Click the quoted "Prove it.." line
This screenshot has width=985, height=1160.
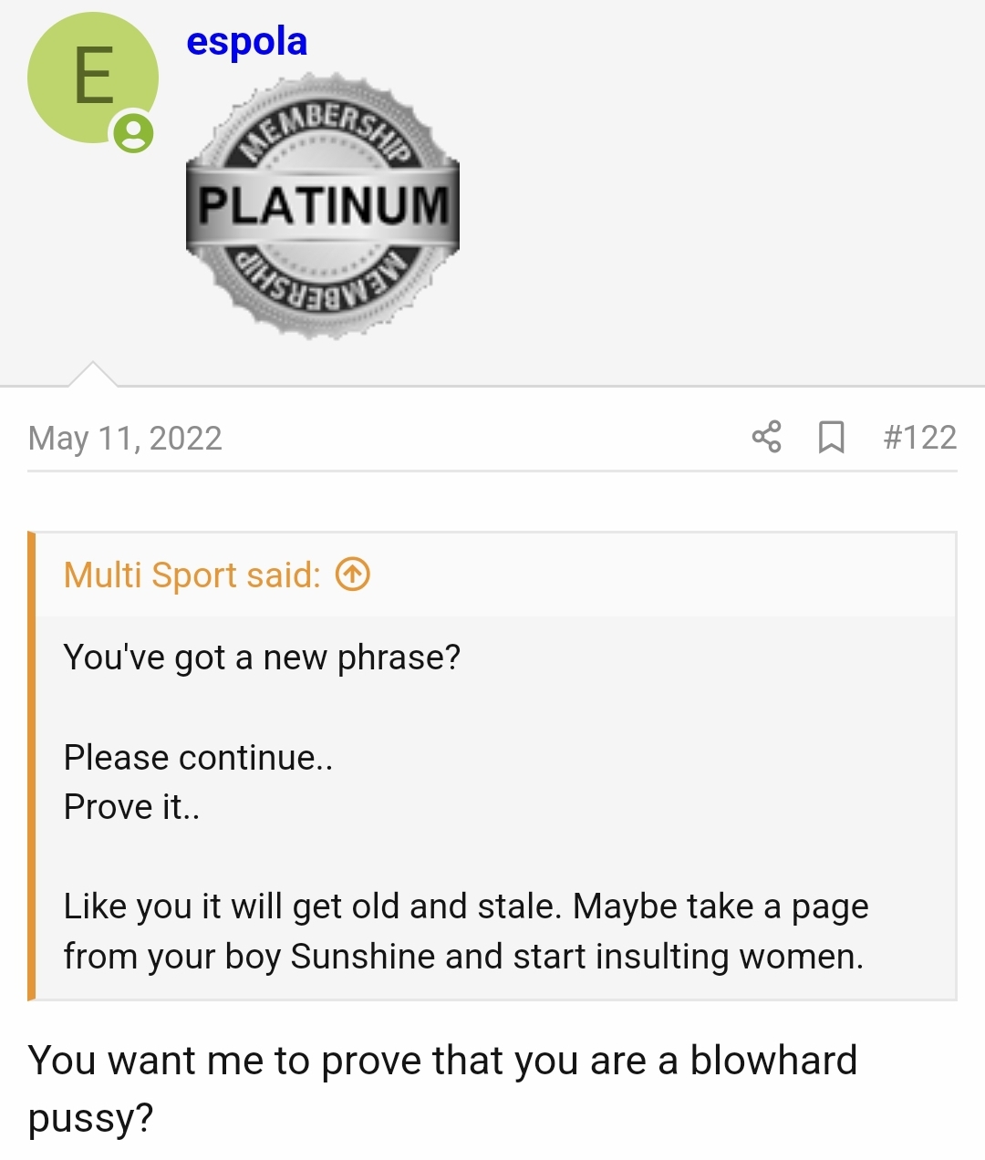coord(131,806)
